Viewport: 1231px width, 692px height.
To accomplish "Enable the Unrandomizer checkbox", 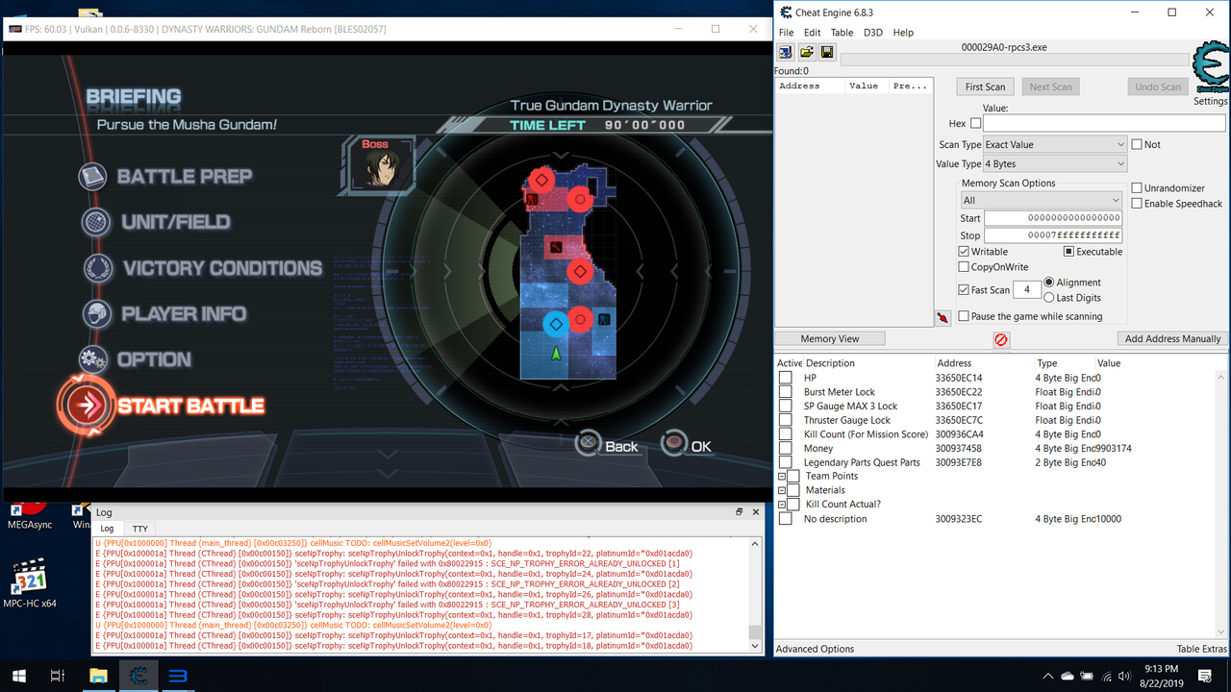I will pos(1137,188).
